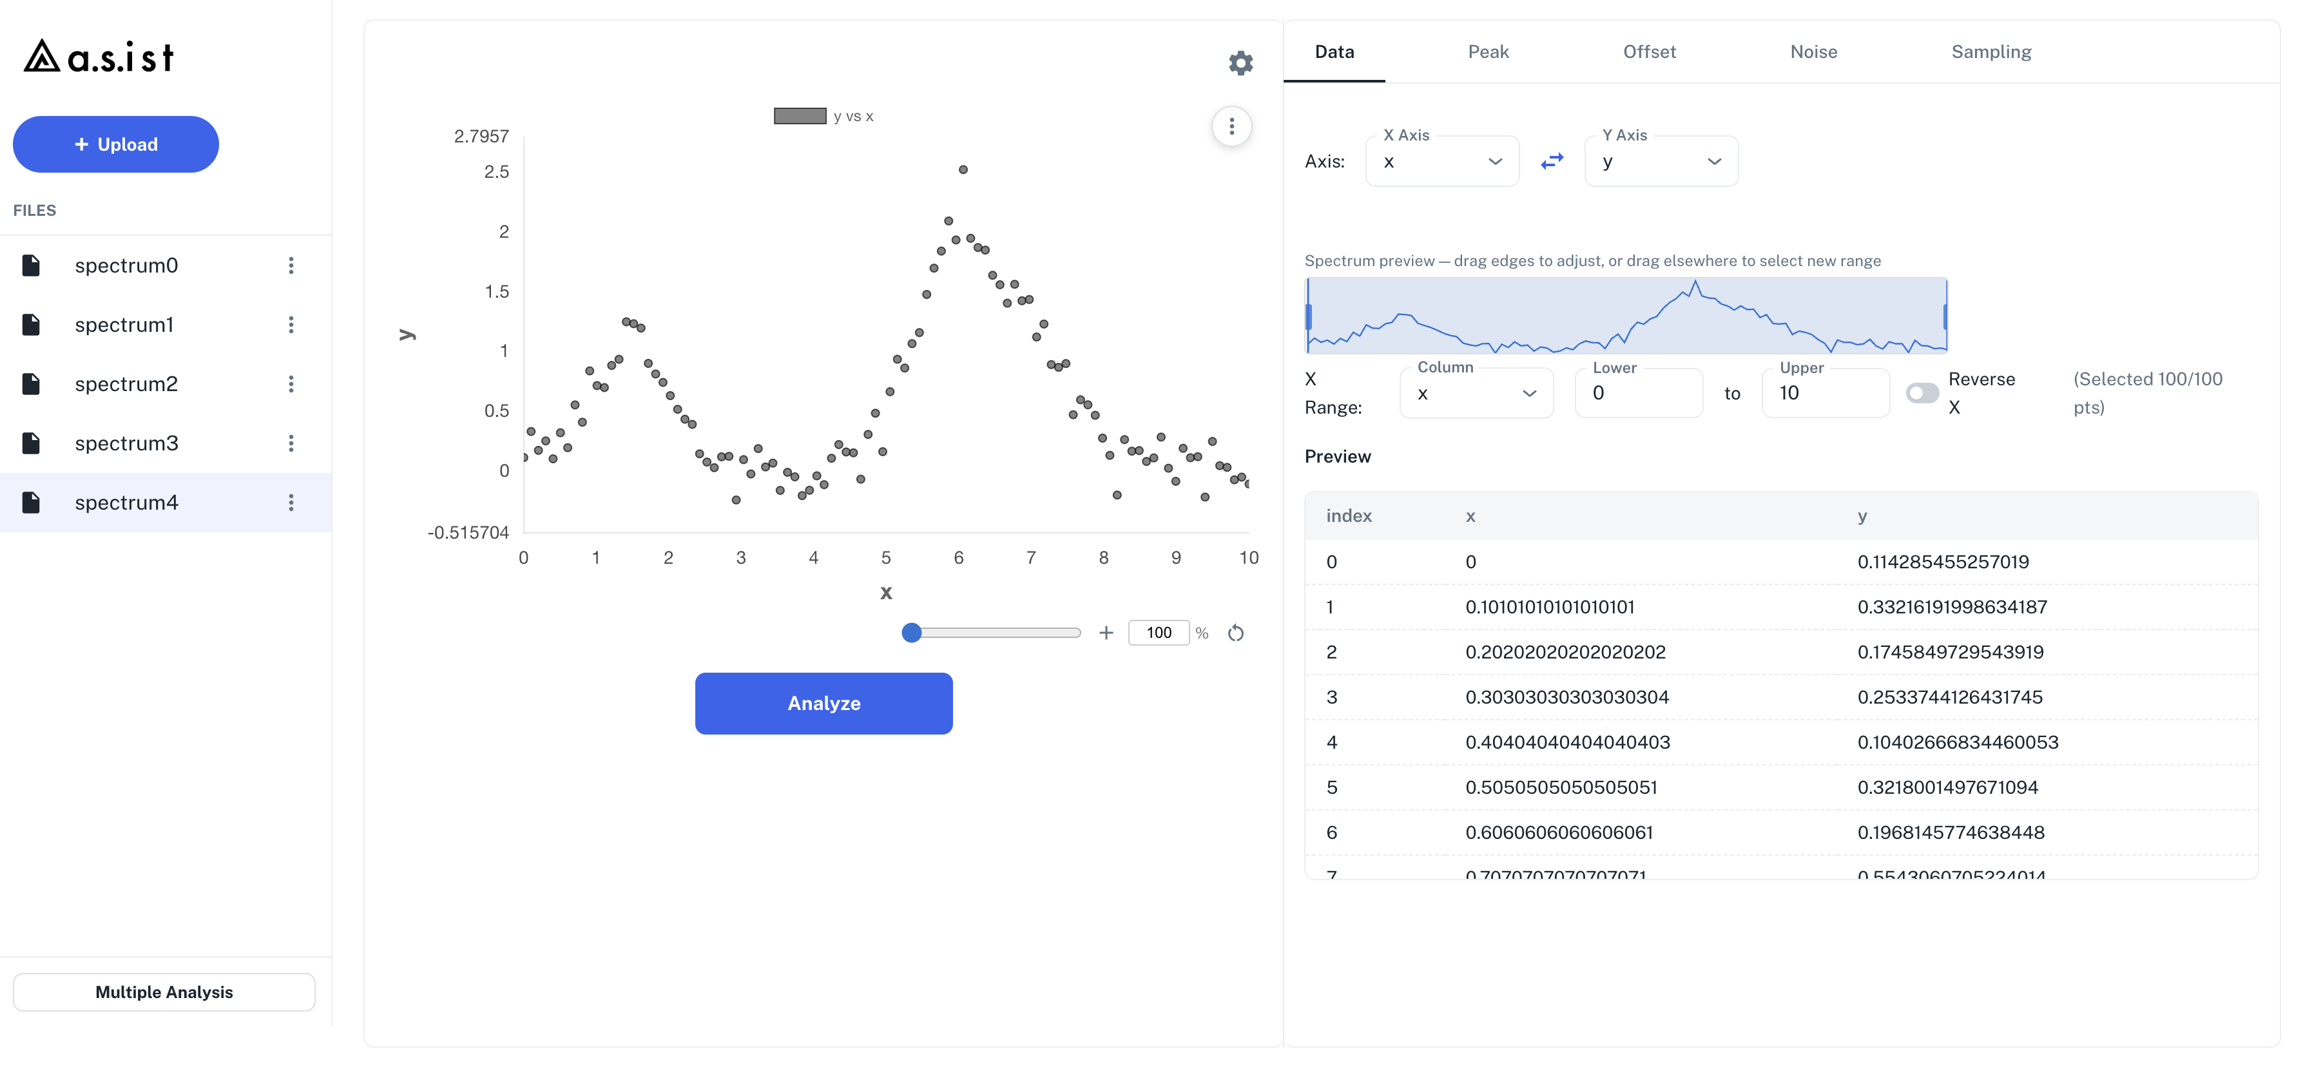Reset zoom with the circular arrow icon
This screenshot has height=1067, width=2303.
tap(1235, 633)
